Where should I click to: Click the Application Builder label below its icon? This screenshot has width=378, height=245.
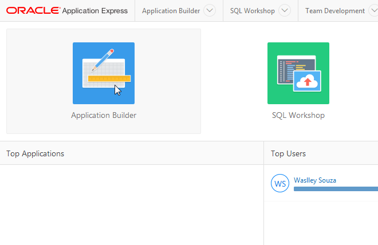104,115
